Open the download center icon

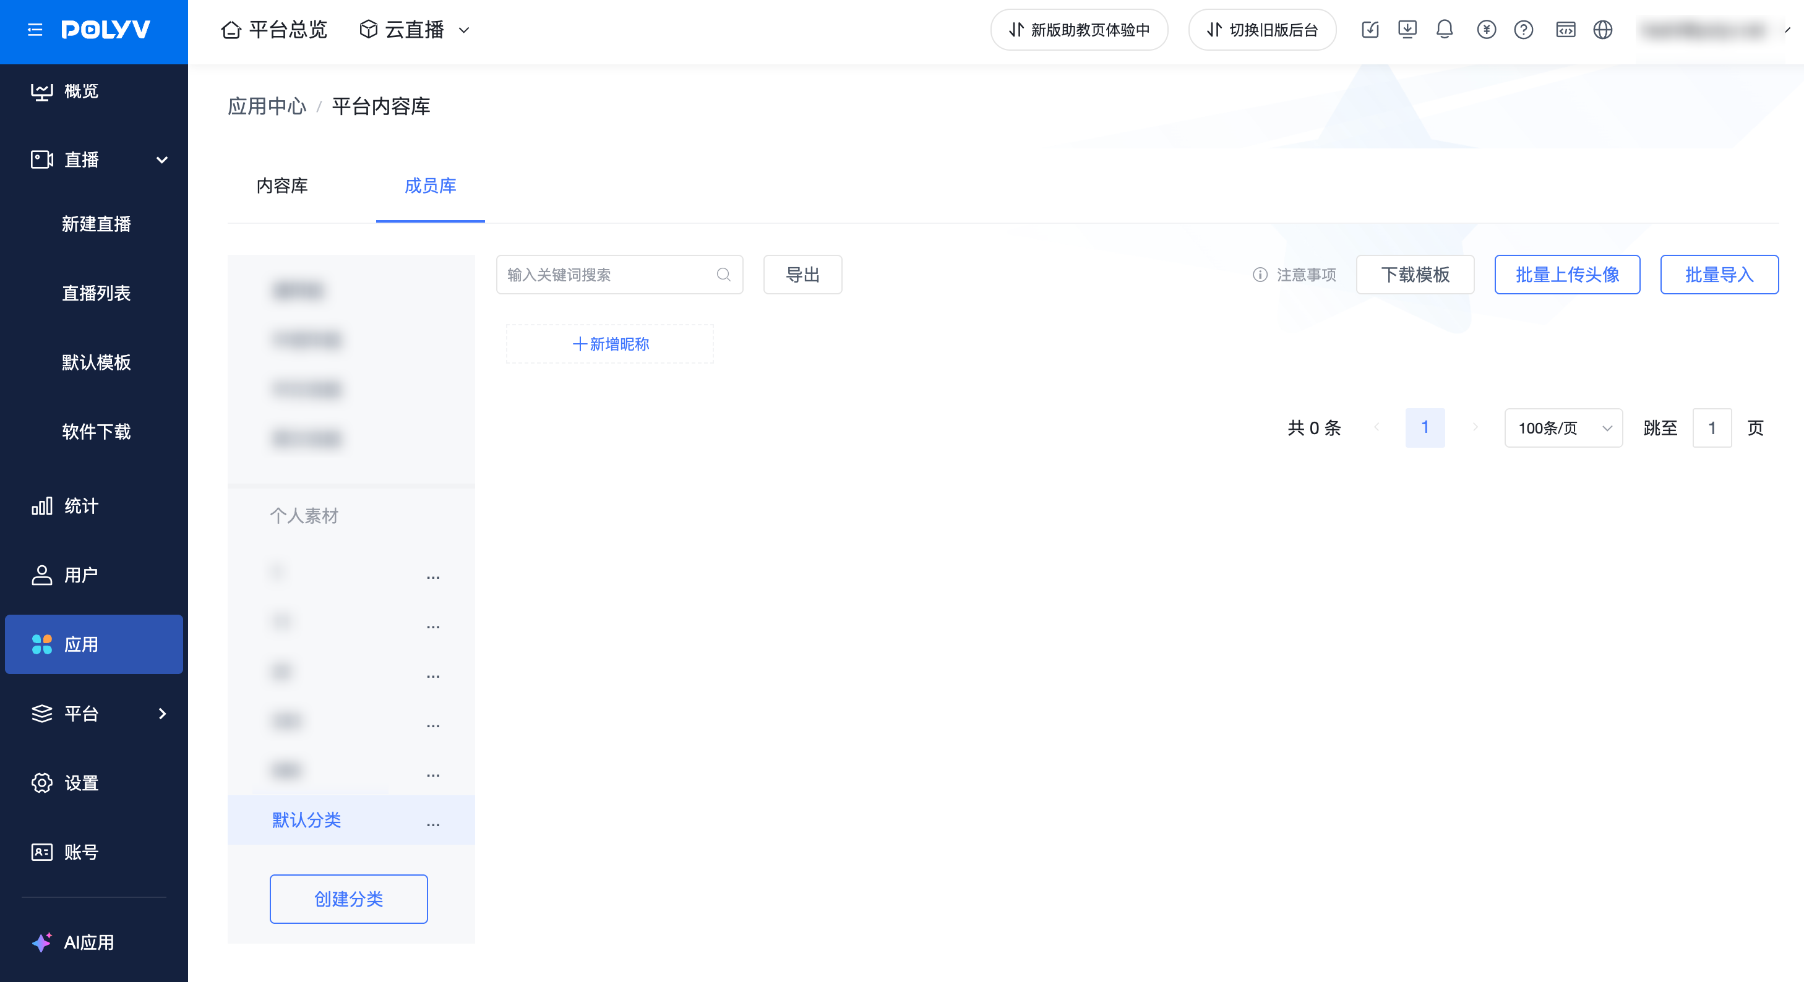click(x=1407, y=30)
